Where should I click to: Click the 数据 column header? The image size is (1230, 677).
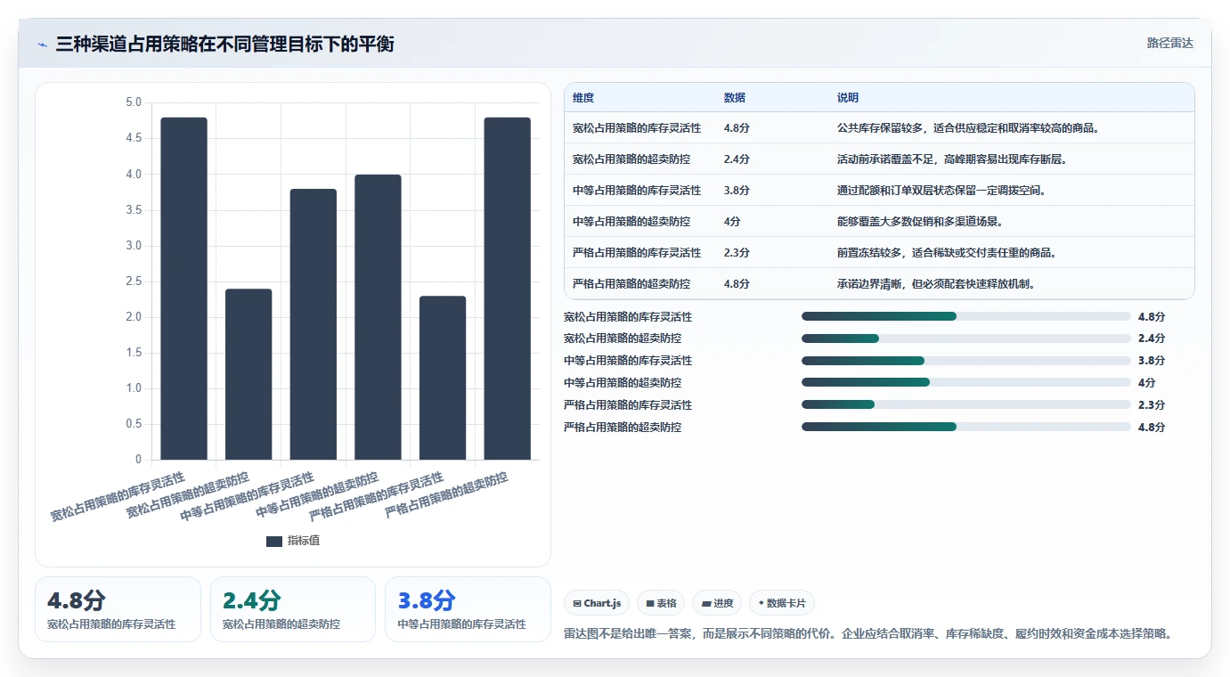[x=735, y=98]
